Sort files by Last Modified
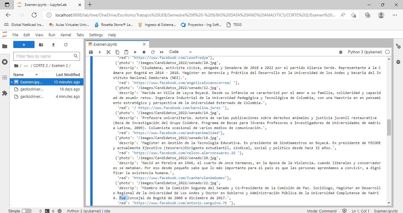Screen dimensions: 403x213 [68, 75]
